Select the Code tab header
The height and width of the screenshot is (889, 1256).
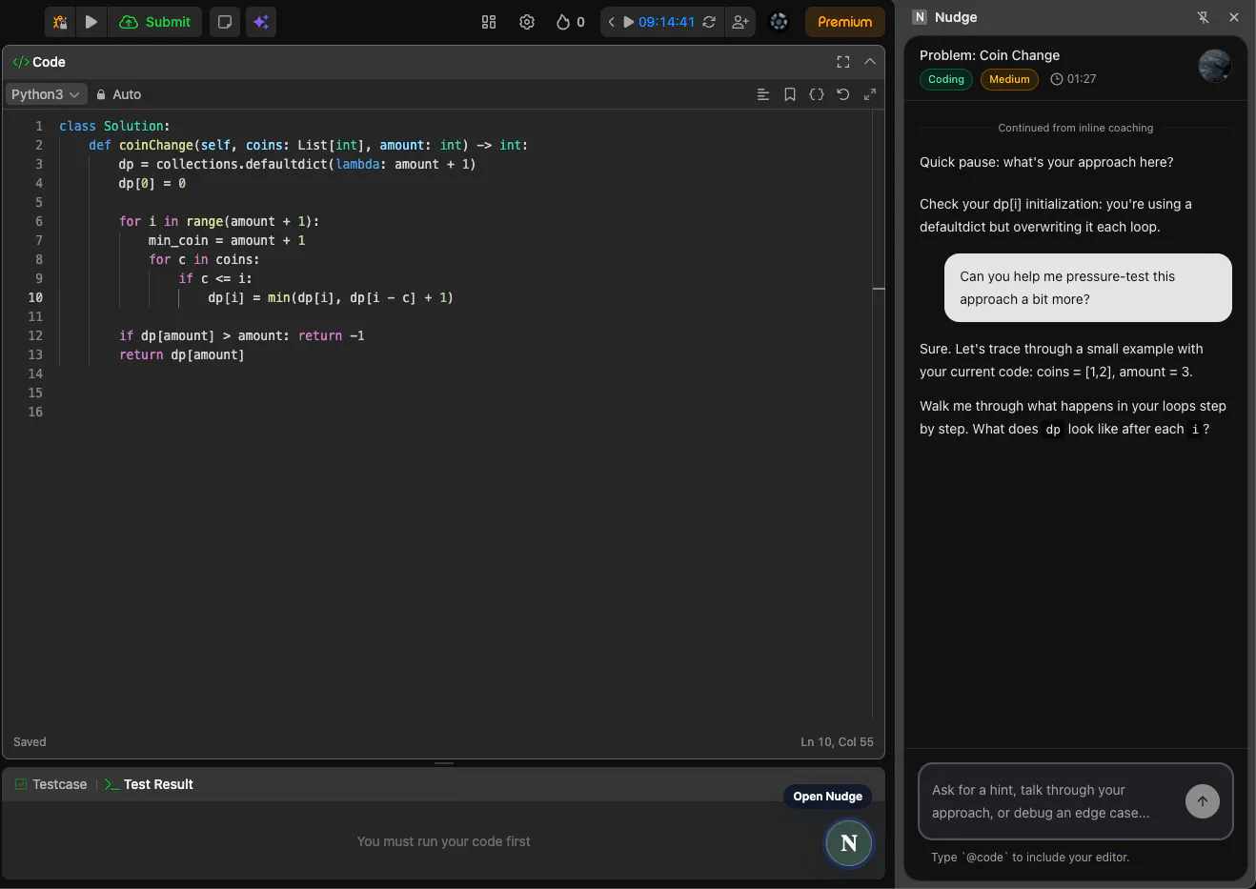click(39, 62)
